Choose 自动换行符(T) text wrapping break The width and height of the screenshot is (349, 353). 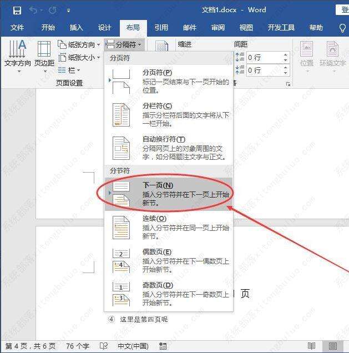point(169,148)
